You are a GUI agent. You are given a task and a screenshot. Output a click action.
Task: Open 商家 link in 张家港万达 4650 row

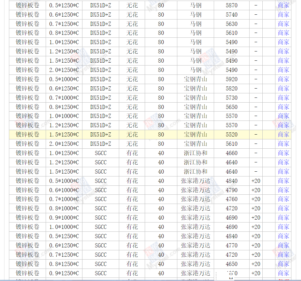[283, 264]
